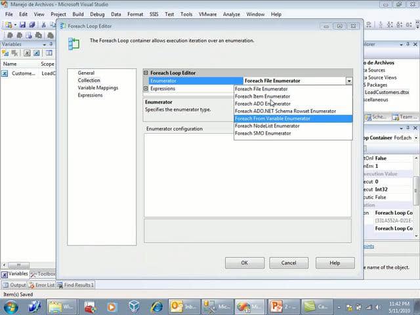Open the Format menu
Viewport: 420px width, 315px height.
(x=135, y=14)
